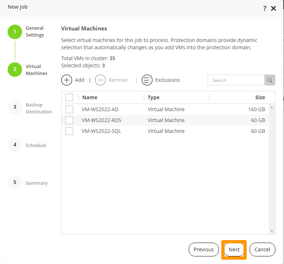Viewport: 284px width, 264px height.
Task: Sort by the Name column header
Action: (x=90, y=97)
